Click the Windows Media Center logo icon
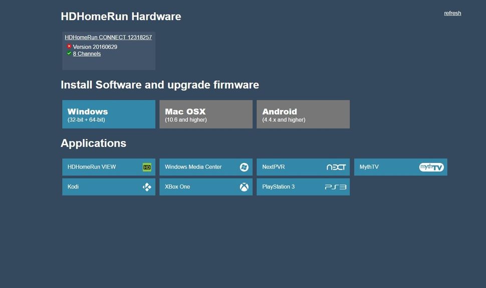 point(244,167)
